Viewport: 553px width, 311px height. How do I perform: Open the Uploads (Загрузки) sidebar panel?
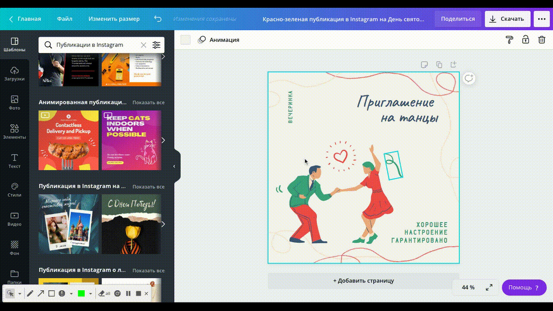point(14,73)
